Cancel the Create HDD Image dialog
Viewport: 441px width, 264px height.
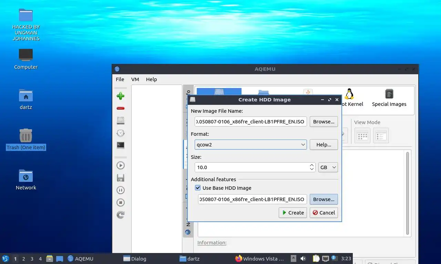[x=324, y=213]
